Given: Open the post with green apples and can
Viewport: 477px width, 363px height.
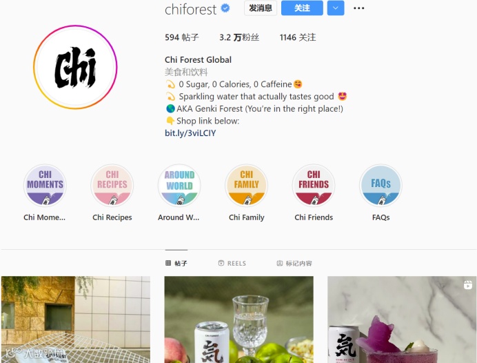Looking at the screenshot, I should [238, 320].
